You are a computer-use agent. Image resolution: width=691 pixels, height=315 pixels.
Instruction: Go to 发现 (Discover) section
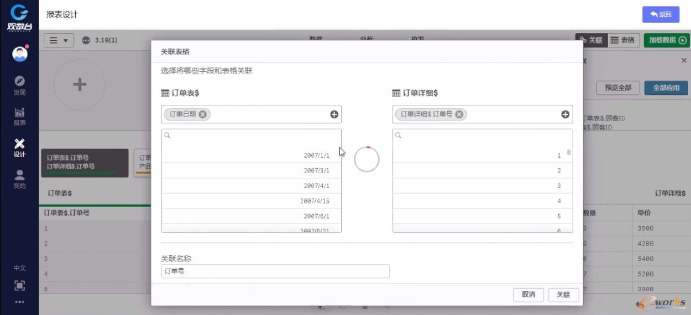pyautogui.click(x=19, y=86)
